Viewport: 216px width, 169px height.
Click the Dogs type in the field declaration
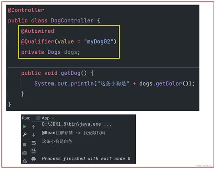[x=54, y=52]
